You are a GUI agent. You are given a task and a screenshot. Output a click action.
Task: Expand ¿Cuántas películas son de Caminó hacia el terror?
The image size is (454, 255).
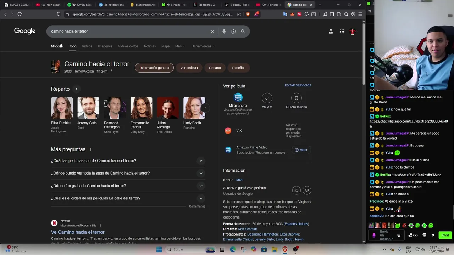tap(128, 161)
